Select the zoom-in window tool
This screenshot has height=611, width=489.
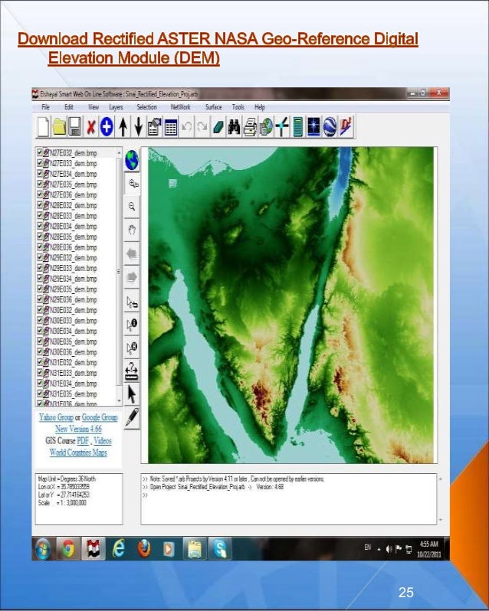(x=133, y=183)
